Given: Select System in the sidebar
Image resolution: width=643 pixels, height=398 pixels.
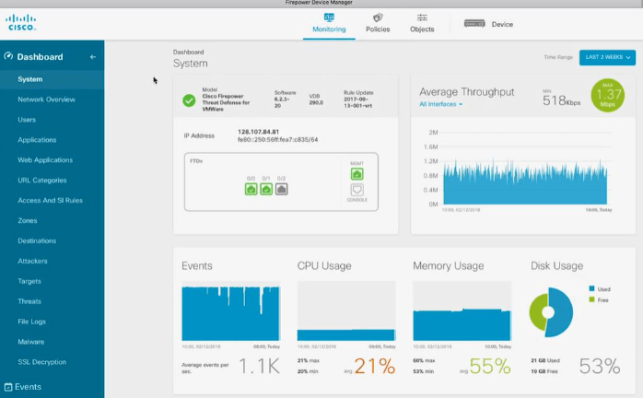Looking at the screenshot, I should [x=53, y=79].
